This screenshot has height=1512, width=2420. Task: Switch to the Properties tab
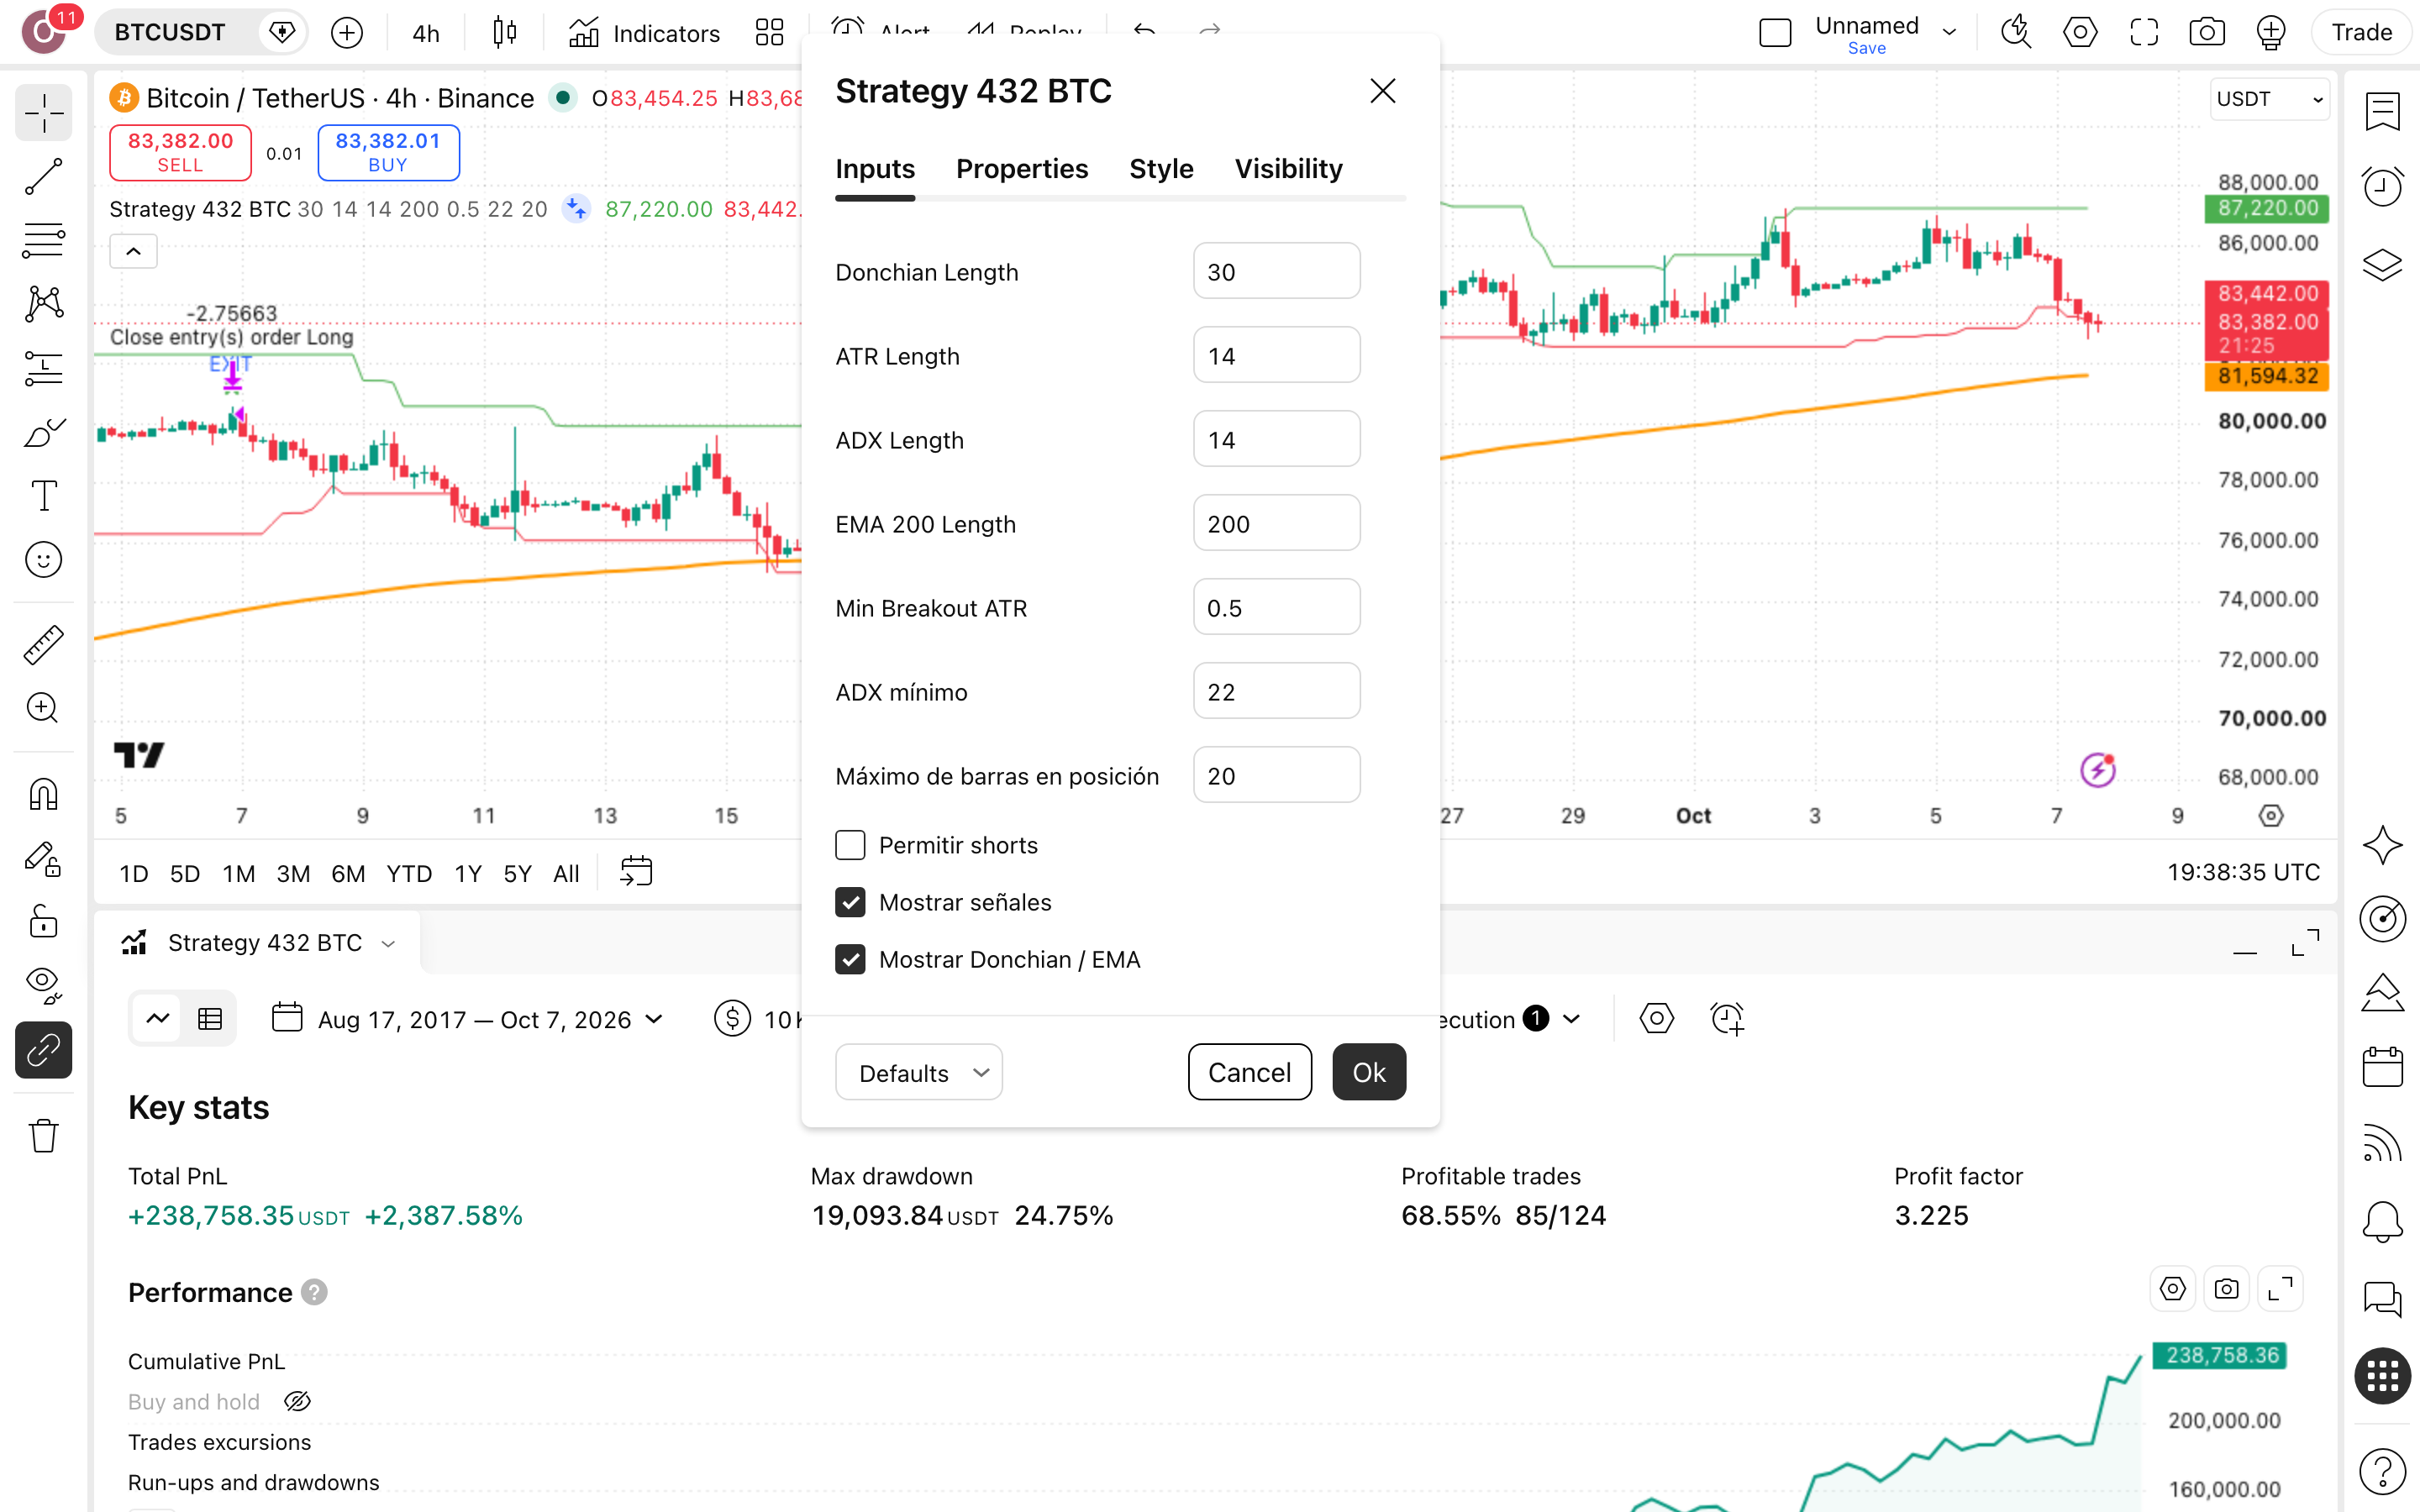1022,169
